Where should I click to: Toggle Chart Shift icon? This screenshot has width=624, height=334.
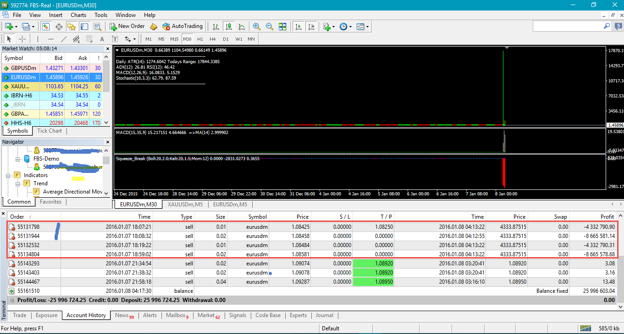[x=311, y=27]
